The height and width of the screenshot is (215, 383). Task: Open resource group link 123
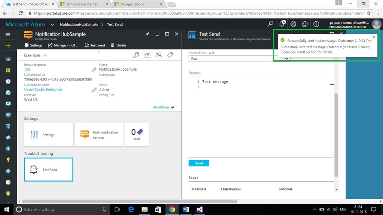tap(27, 70)
